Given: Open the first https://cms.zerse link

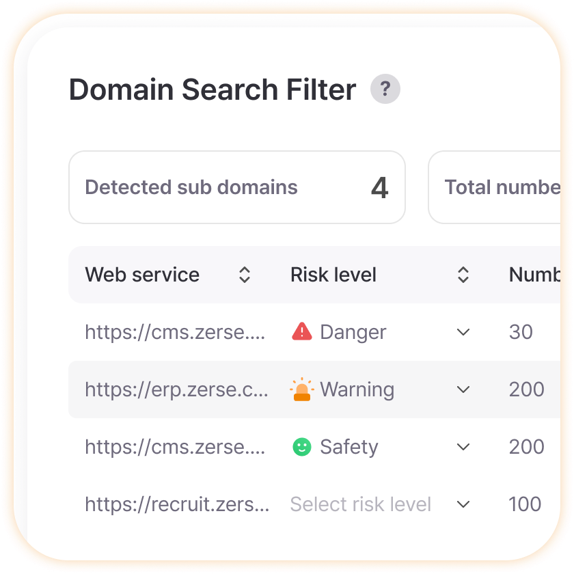Looking at the screenshot, I should [175, 332].
